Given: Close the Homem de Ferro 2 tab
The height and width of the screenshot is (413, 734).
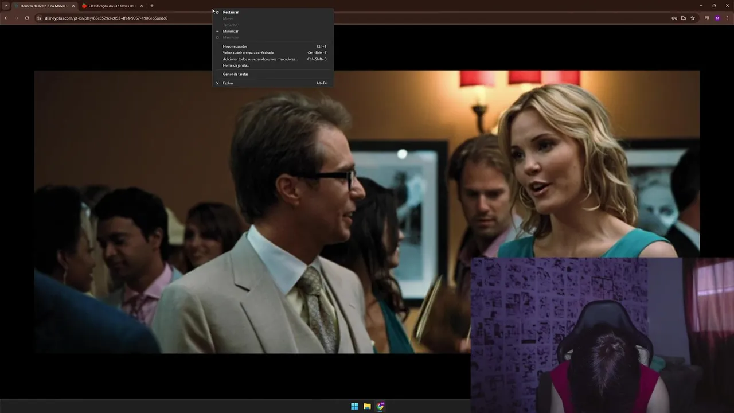Looking at the screenshot, I should pyautogui.click(x=73, y=6).
